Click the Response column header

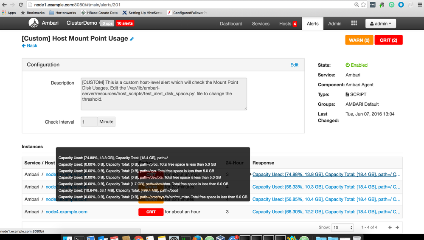point(263,163)
